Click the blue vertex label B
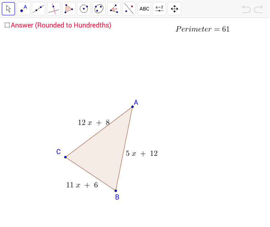Viewport: 270px width, 227px height. click(117, 197)
